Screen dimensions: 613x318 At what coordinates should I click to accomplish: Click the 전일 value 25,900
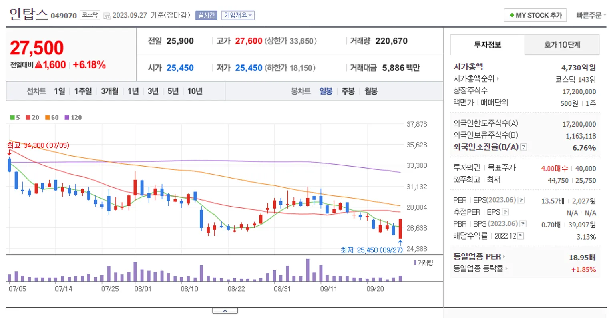pyautogui.click(x=180, y=41)
